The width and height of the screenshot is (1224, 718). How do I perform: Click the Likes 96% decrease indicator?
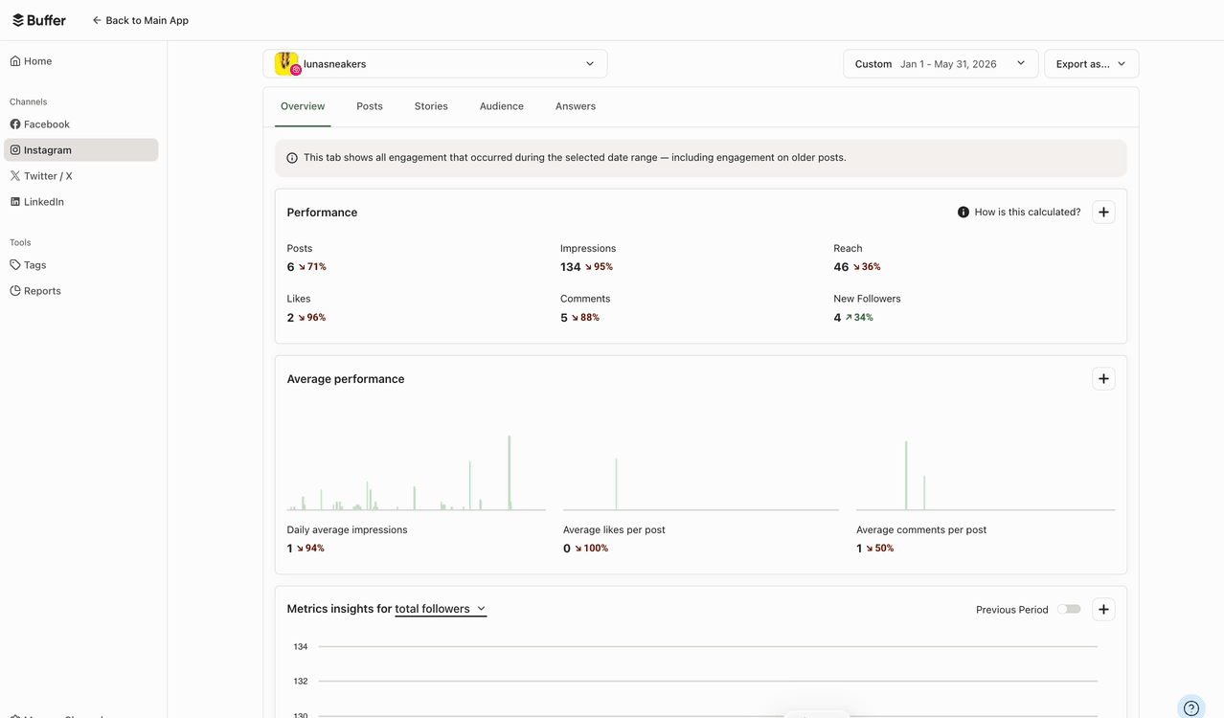(312, 318)
